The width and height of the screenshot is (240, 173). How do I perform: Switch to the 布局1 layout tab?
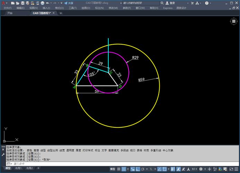pyautogui.click(x=19, y=169)
